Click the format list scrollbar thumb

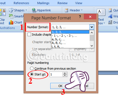pos(92,38)
